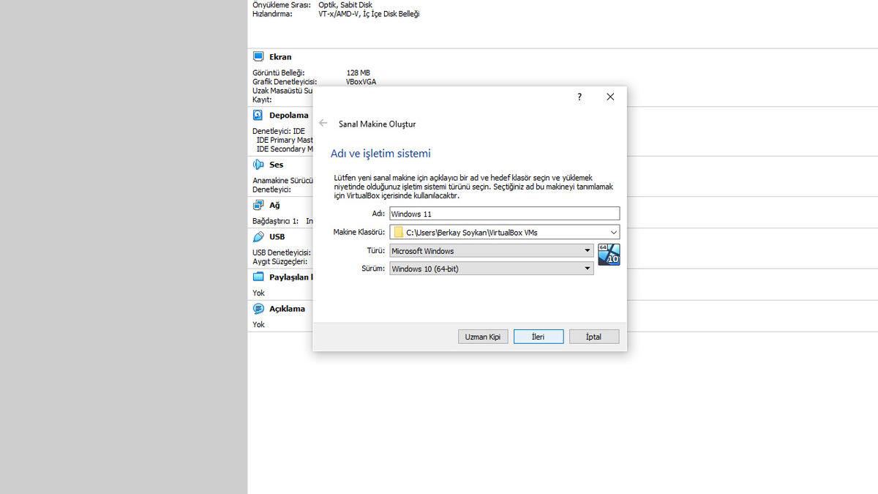Click the Windows 10 64-bit OS logo

(x=609, y=254)
